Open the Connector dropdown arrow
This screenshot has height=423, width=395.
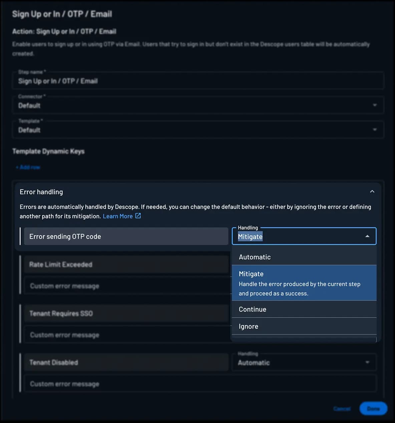[x=375, y=105]
